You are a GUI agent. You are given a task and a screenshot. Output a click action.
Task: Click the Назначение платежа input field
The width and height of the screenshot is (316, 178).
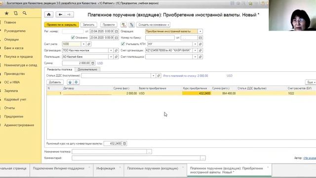coord(109,152)
